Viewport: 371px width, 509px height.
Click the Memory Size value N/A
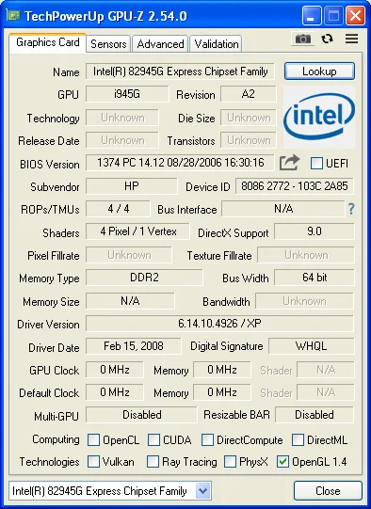click(x=130, y=301)
